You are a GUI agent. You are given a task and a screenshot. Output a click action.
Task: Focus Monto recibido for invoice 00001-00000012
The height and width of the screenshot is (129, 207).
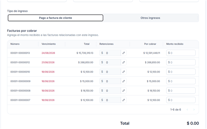point(181,62)
